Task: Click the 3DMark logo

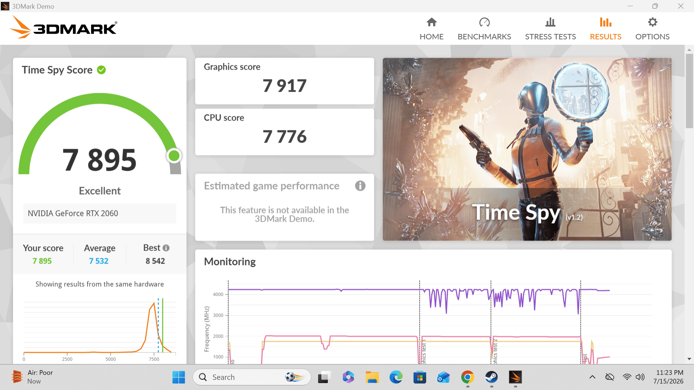Action: 63,27
